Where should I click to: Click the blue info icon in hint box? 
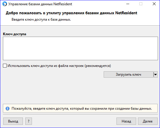8,109
